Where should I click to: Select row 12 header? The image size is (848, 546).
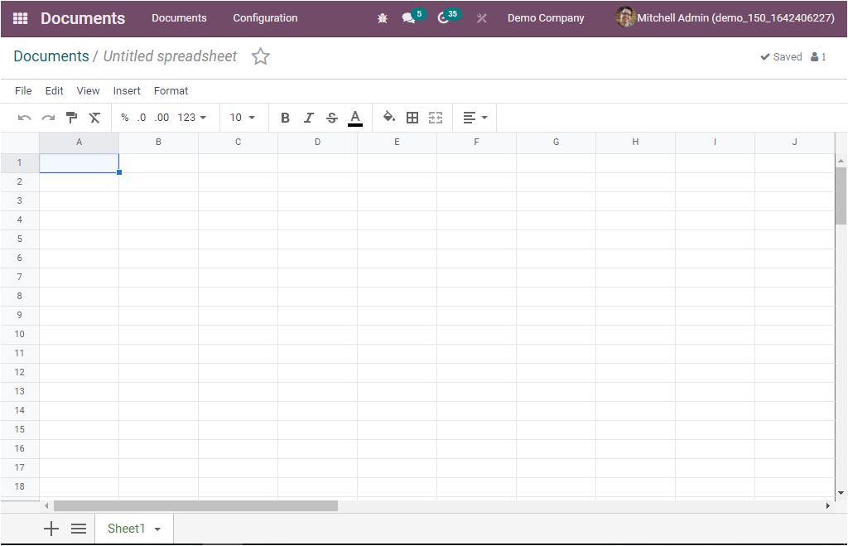coord(20,372)
